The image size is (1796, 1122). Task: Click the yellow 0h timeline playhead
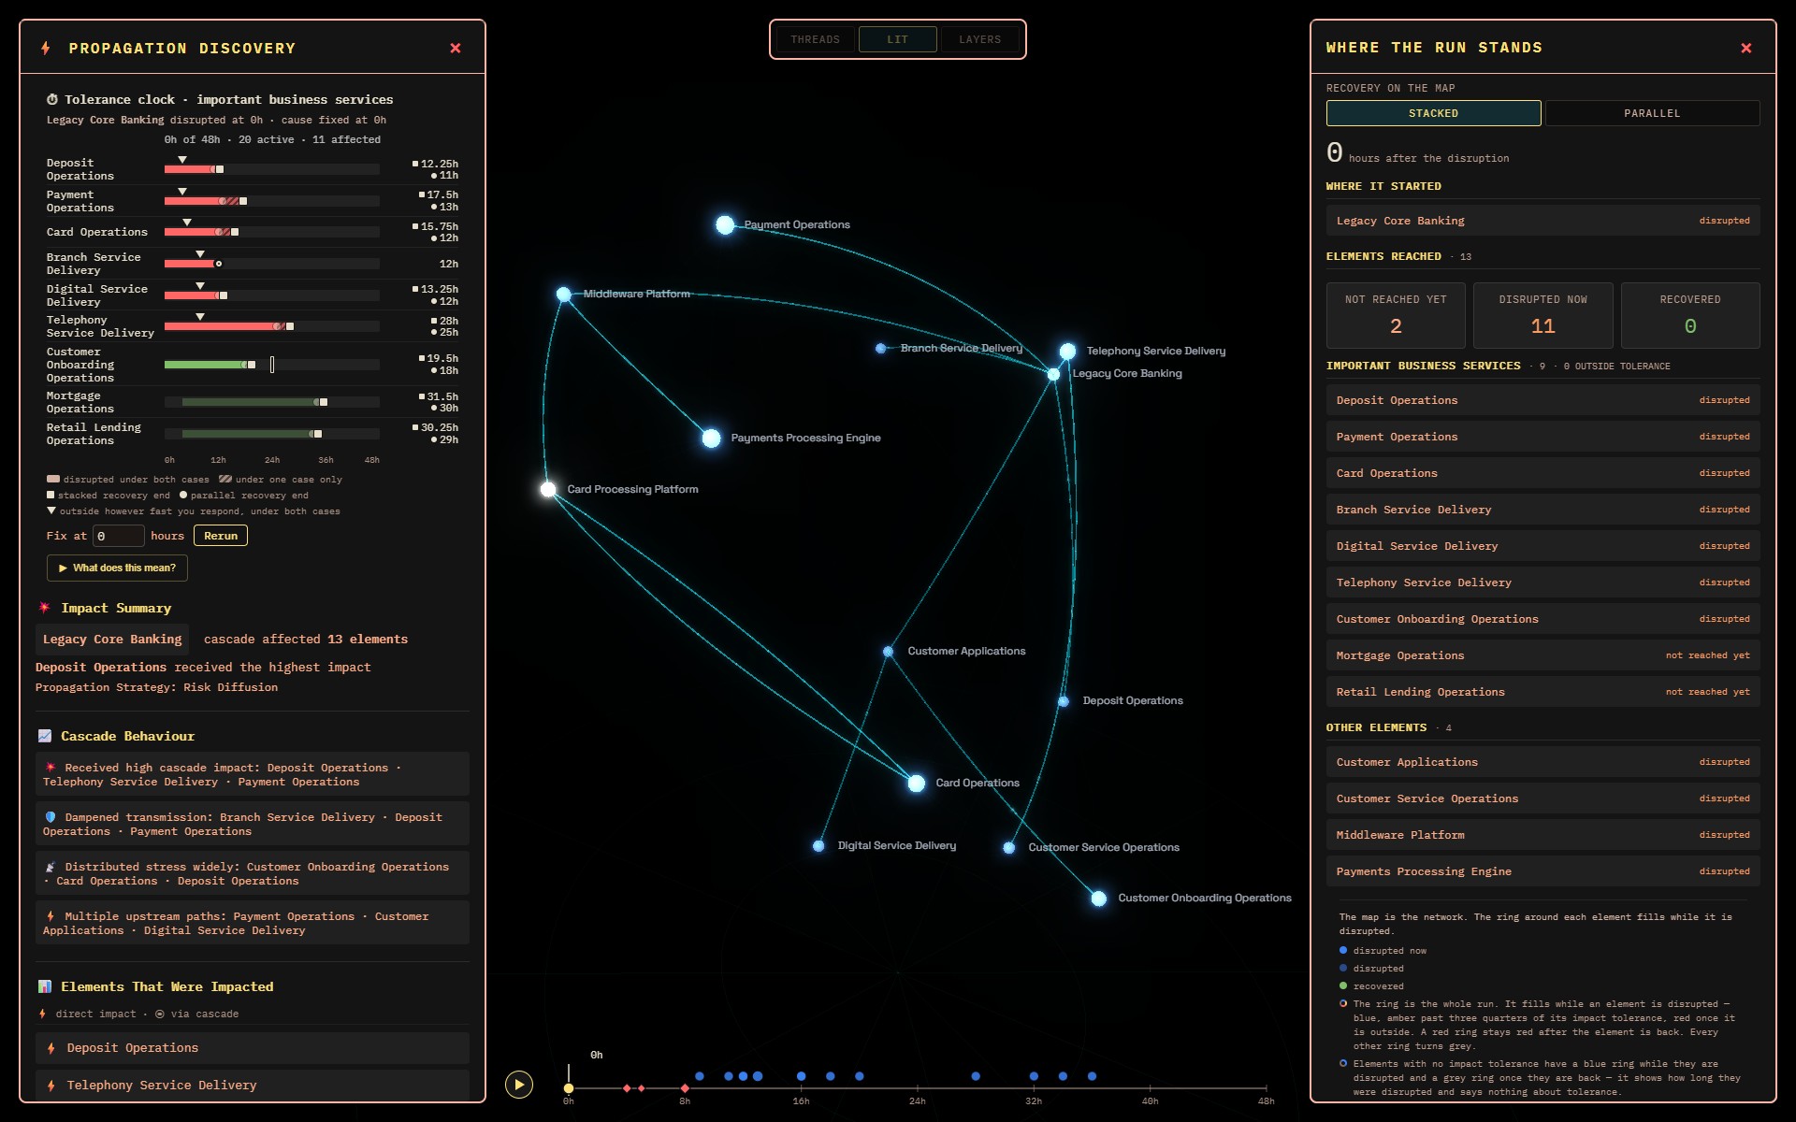coord(568,1088)
